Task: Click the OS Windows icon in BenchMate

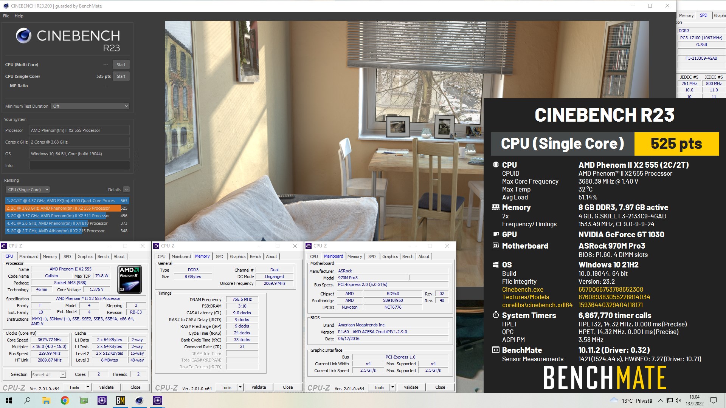Action: click(496, 264)
